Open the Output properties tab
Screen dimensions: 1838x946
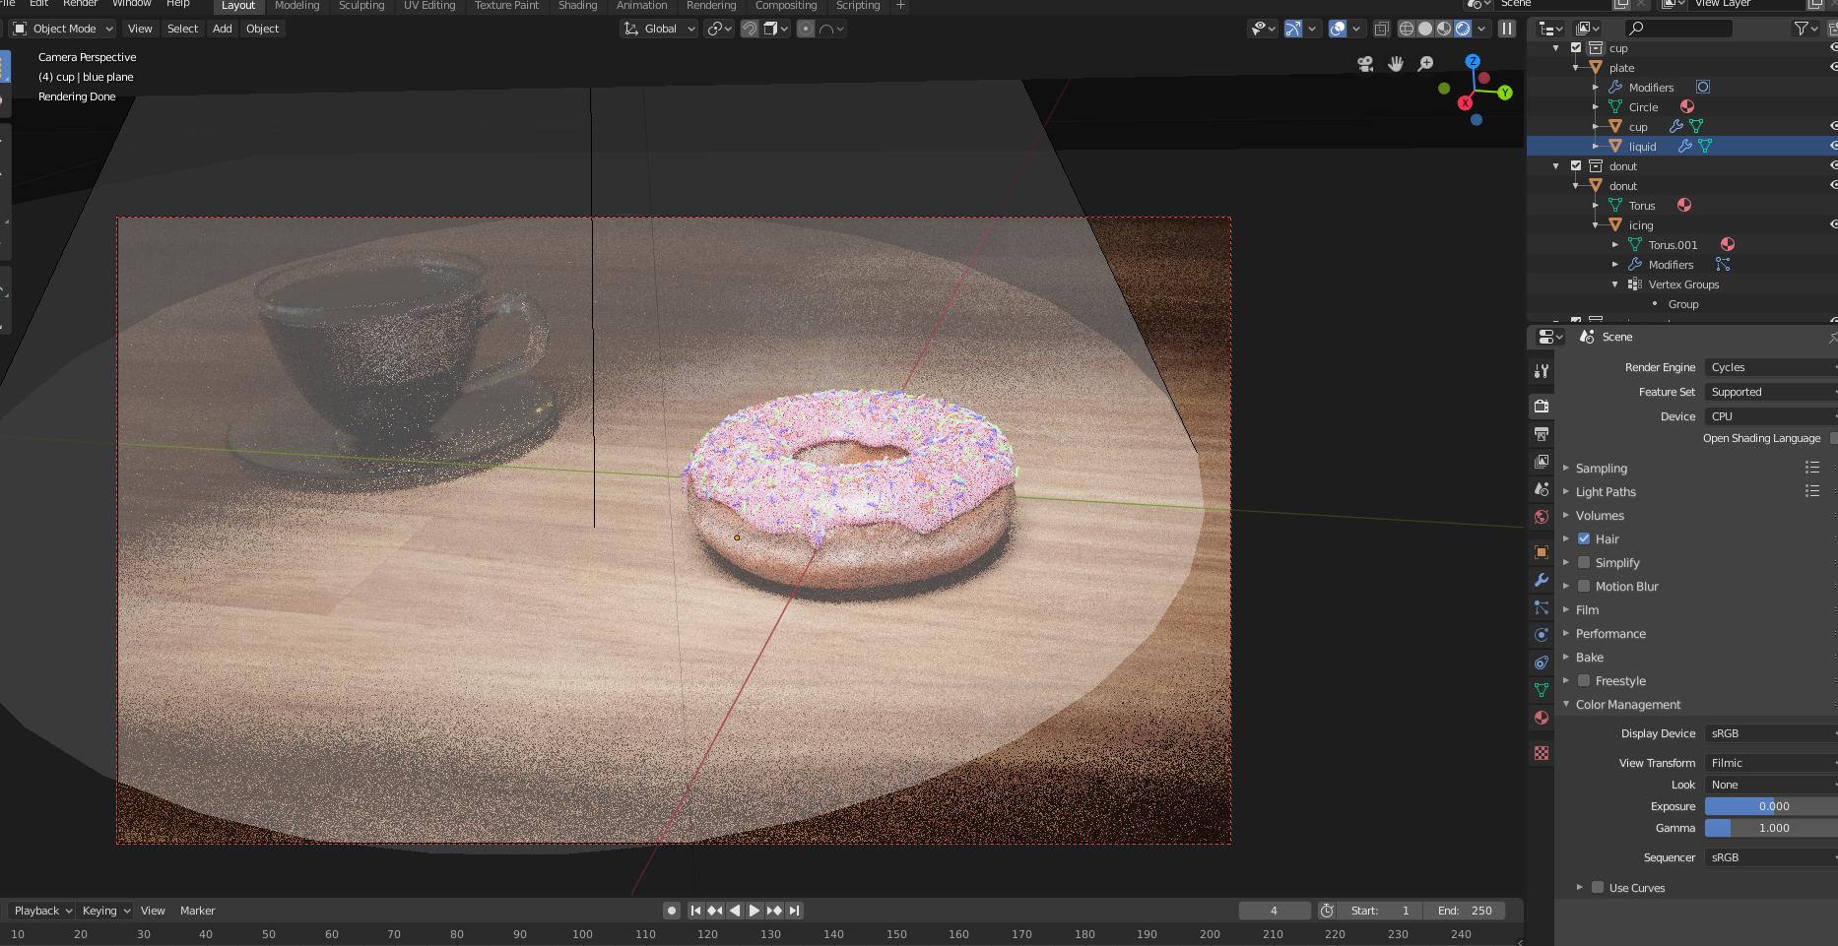[1542, 433]
